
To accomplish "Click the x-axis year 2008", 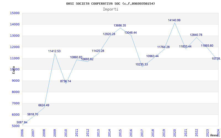I will click(44, 133).
